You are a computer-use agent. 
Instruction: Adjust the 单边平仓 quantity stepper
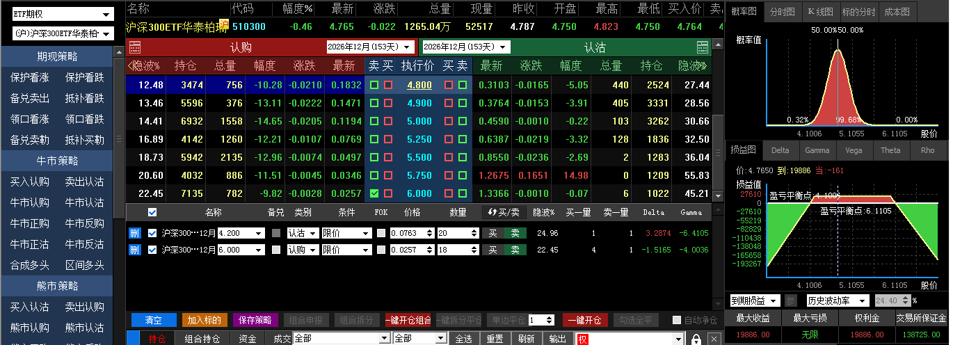pos(550,320)
